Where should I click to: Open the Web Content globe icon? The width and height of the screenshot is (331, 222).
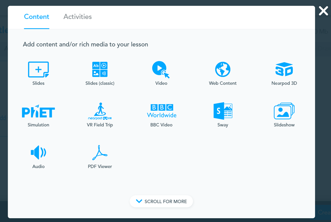tap(223, 69)
